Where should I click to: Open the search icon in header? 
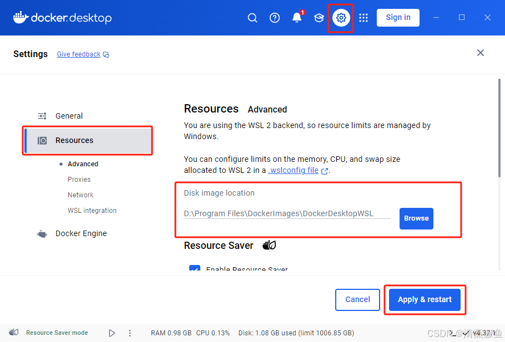252,18
